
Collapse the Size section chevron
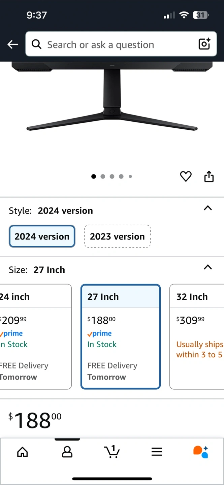click(x=208, y=267)
